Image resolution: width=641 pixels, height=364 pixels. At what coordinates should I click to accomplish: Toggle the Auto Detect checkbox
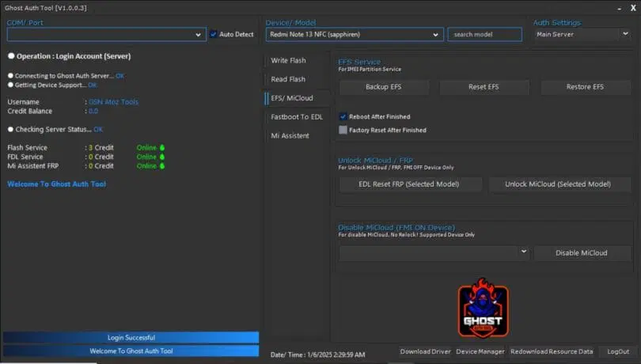[214, 34]
